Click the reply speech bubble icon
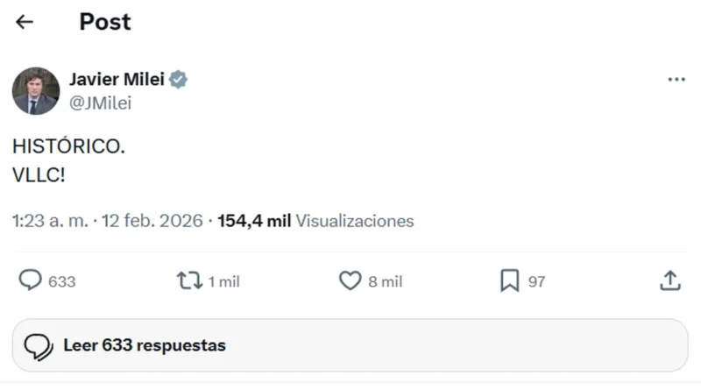Viewport: 701px width, 390px height. tap(31, 280)
